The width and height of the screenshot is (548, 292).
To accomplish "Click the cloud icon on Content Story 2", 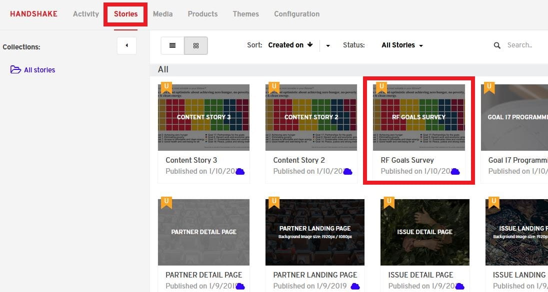I will pos(347,171).
